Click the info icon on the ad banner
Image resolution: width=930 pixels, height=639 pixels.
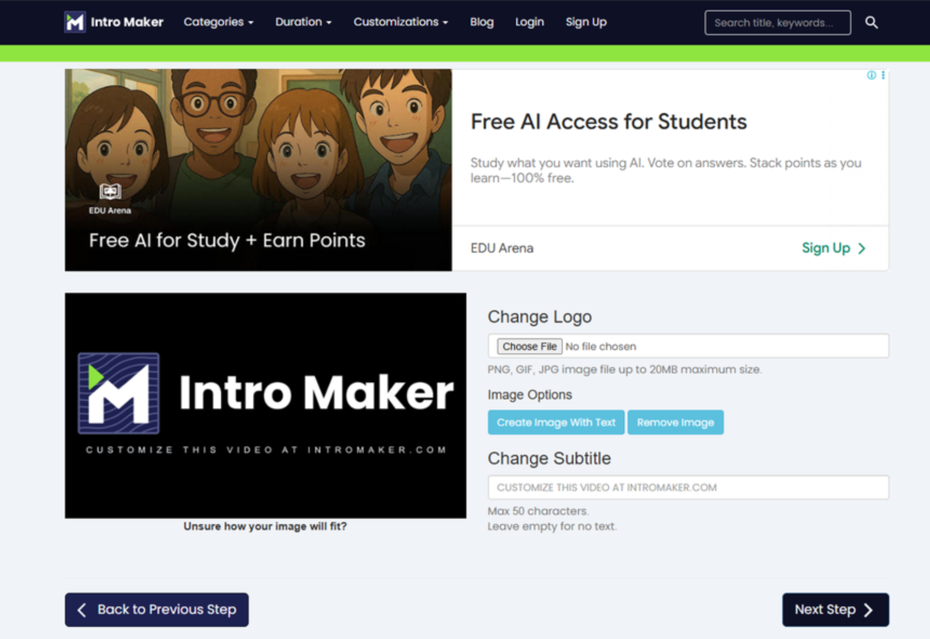[870, 75]
